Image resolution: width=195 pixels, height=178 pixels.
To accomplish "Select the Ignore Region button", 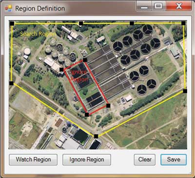I will coord(87,160).
